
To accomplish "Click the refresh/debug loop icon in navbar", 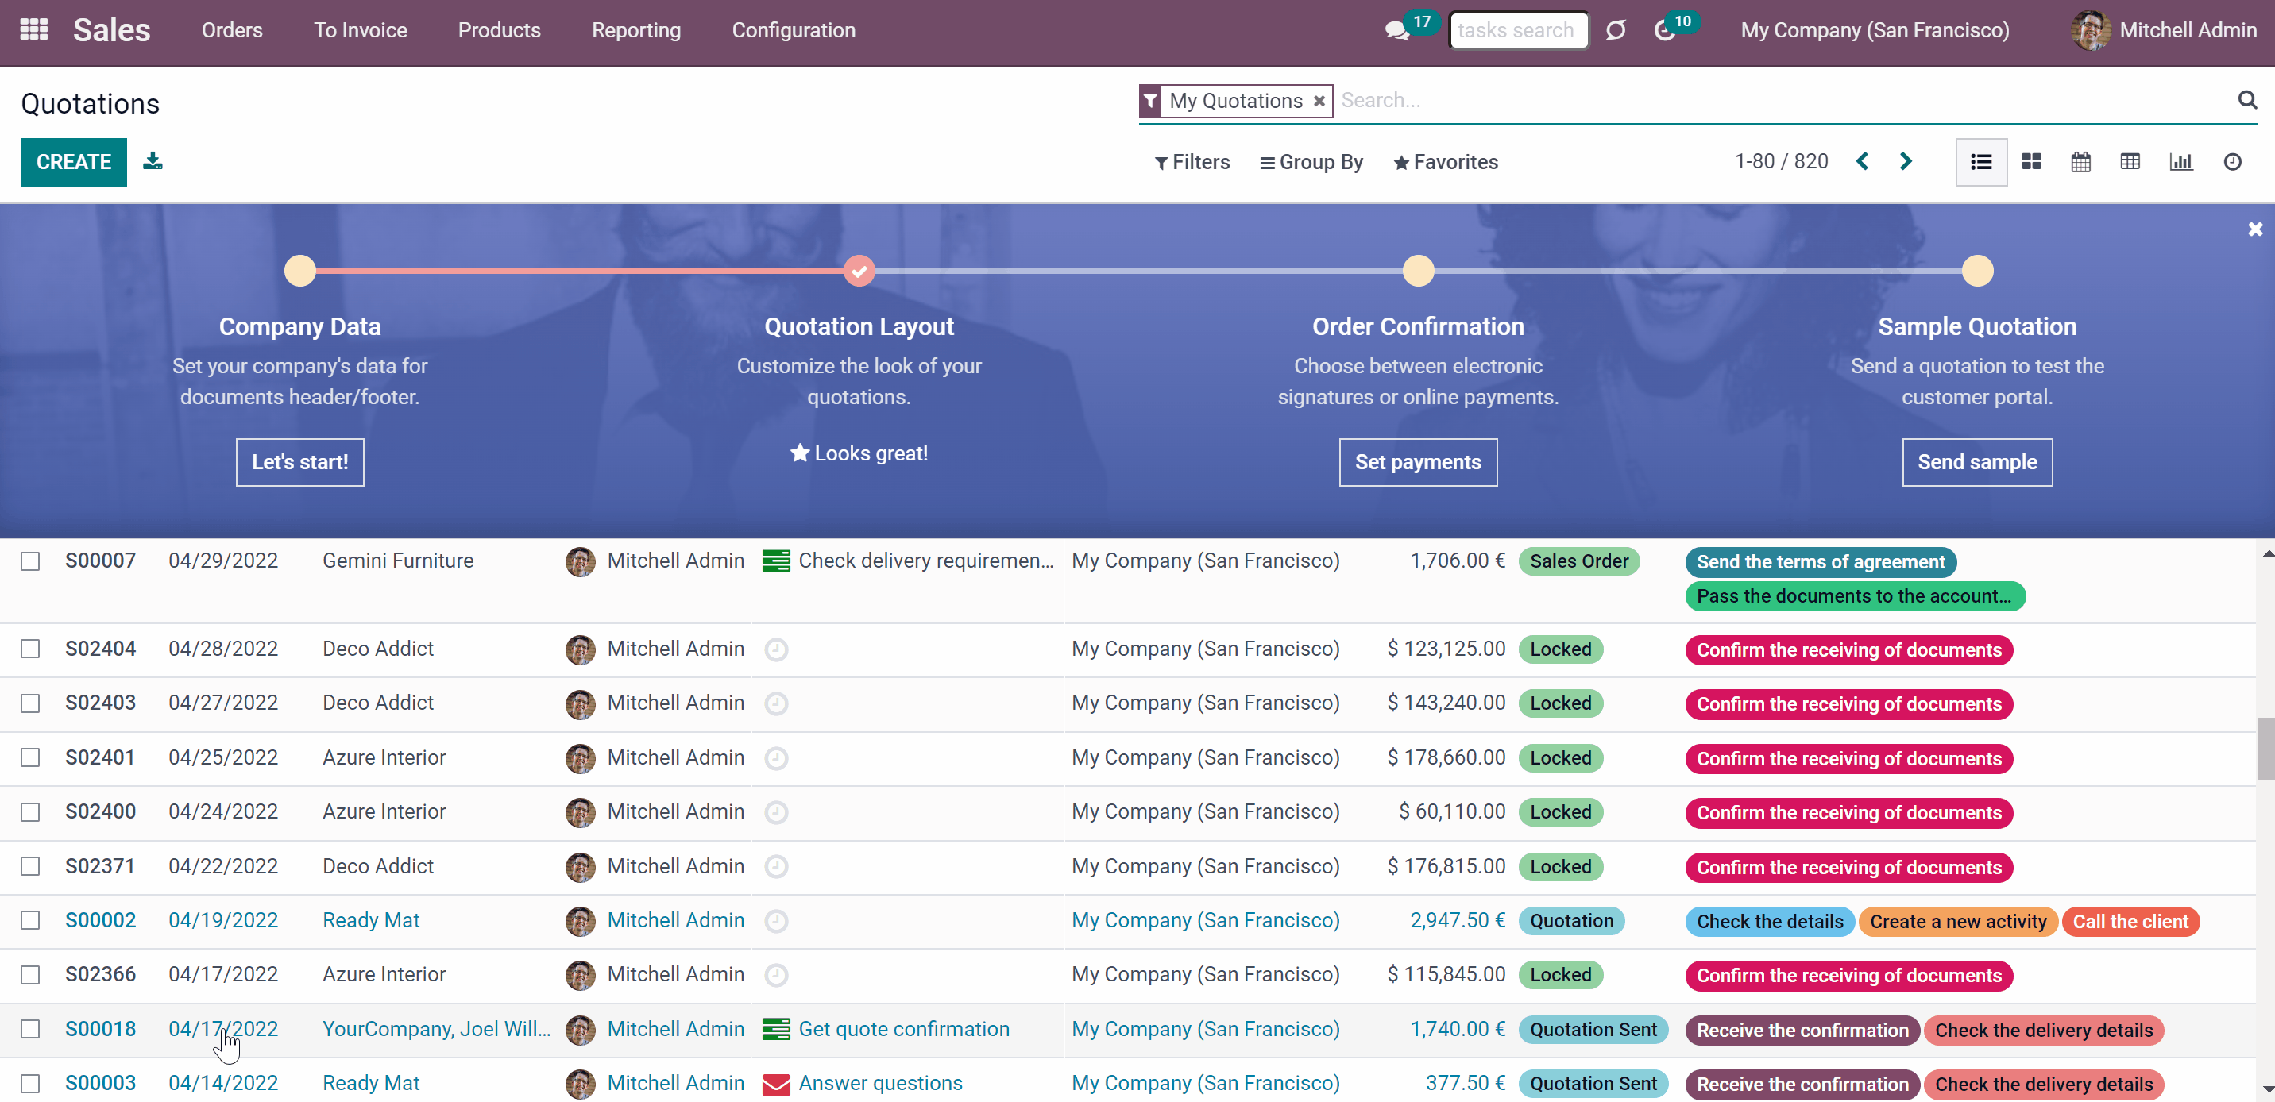I will pos(1615,31).
